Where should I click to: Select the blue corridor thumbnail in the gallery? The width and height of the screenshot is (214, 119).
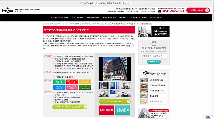pyautogui.click(x=115, y=85)
